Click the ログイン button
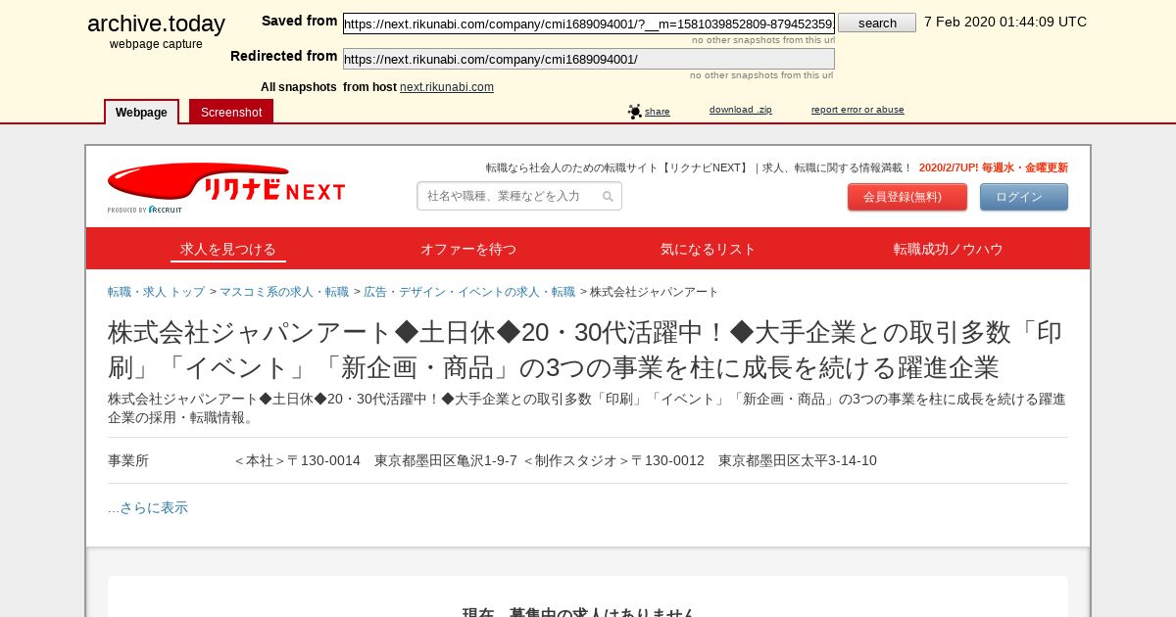This screenshot has width=1176, height=617. pos(1024,197)
